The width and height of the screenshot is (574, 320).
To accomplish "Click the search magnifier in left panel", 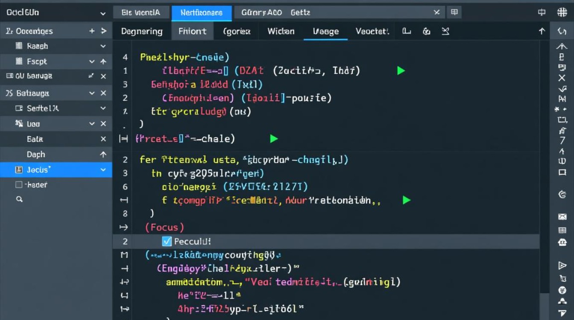I will click(x=19, y=199).
